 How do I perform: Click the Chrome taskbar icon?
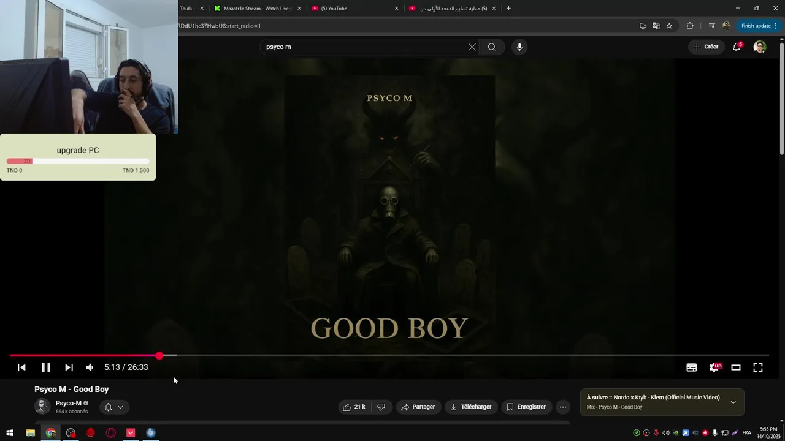(x=50, y=433)
